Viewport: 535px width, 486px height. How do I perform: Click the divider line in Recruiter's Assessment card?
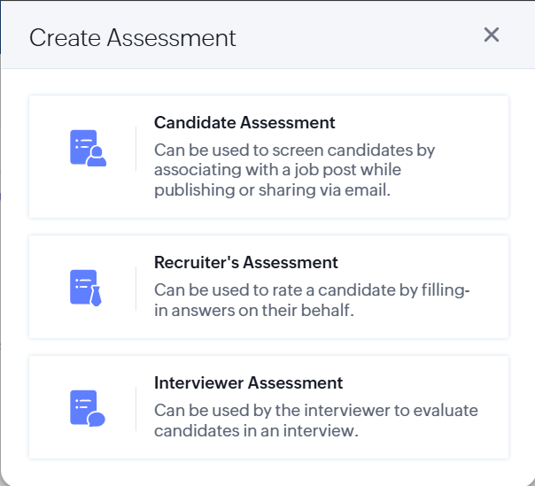(136, 288)
